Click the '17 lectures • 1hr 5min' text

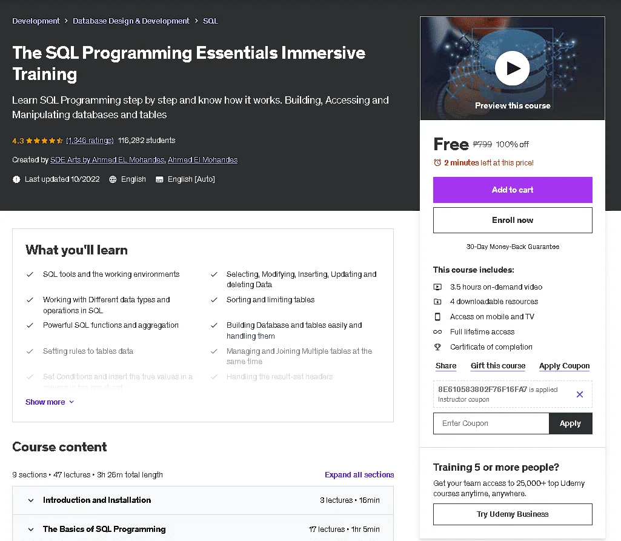coord(344,529)
